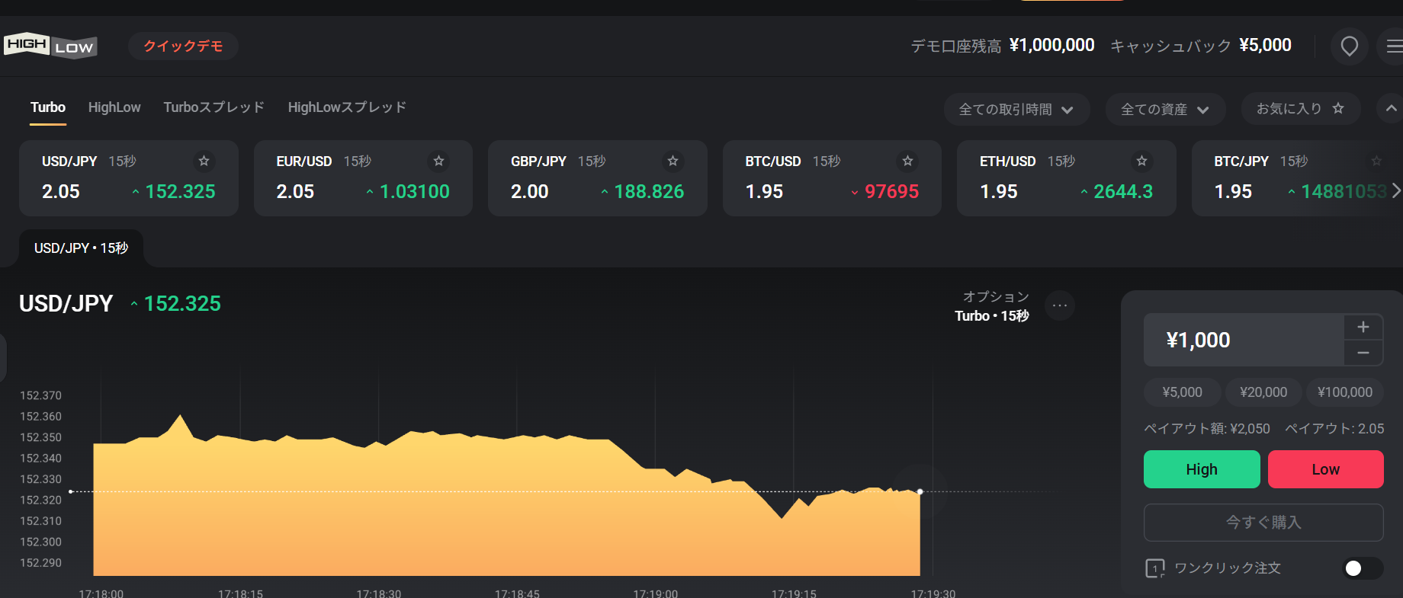Image resolution: width=1403 pixels, height=598 pixels.
Task: Set amount to ¥20,000 preset
Action: (x=1263, y=392)
